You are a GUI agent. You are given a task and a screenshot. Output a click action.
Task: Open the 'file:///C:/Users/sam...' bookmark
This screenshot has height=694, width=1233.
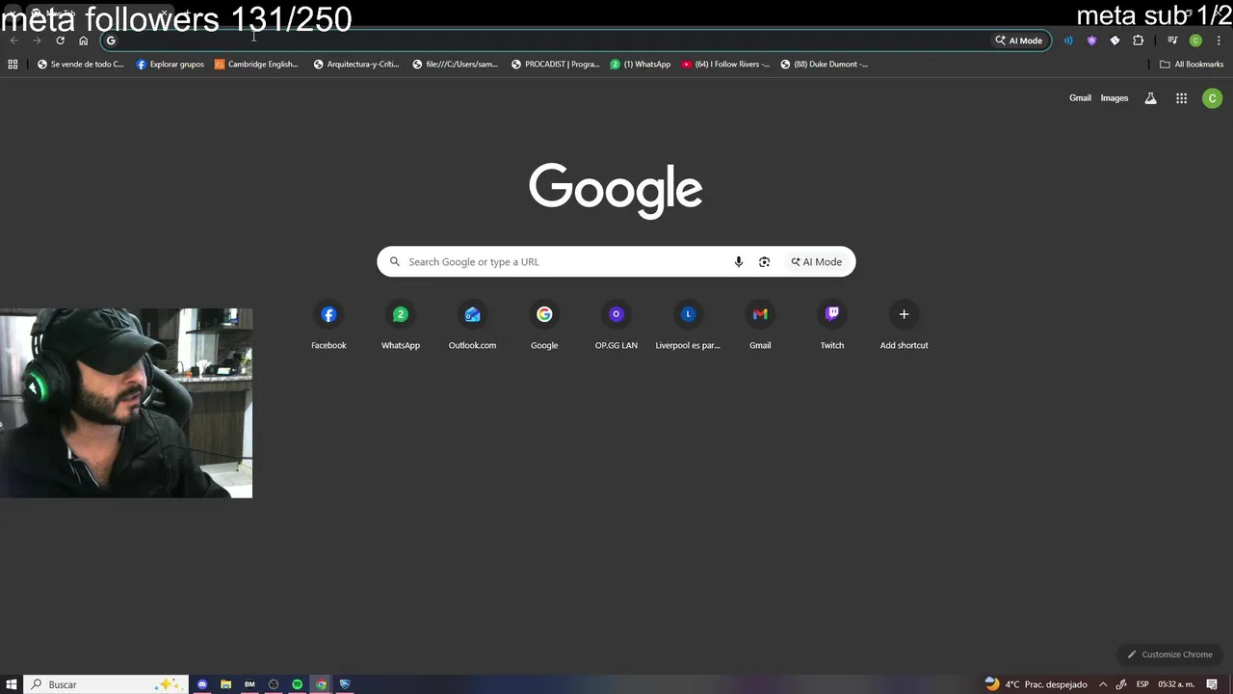[x=456, y=65]
